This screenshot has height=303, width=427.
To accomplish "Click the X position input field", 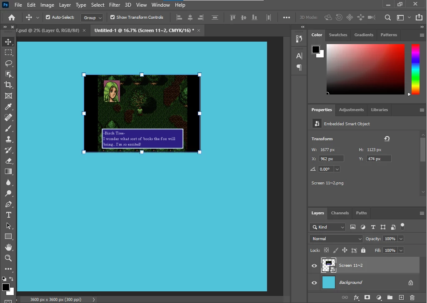I will [x=331, y=159].
